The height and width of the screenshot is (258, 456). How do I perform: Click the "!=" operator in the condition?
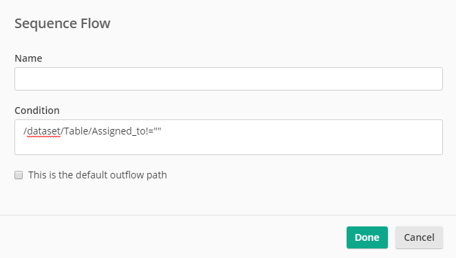(x=148, y=131)
